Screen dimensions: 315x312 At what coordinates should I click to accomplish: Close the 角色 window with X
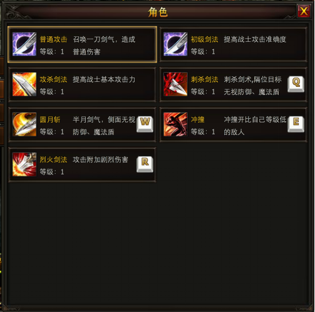tap(304, 11)
